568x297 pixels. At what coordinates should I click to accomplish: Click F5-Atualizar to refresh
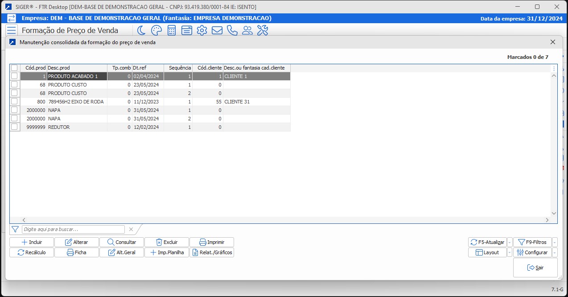(487, 242)
